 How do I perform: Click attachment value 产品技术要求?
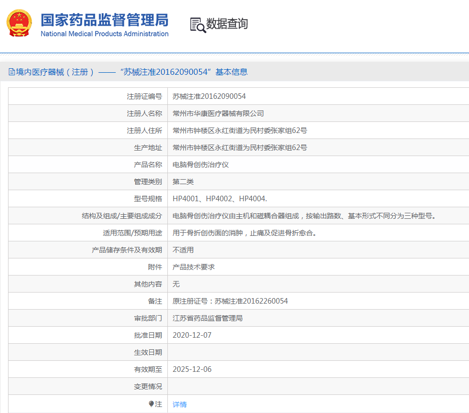(193, 267)
